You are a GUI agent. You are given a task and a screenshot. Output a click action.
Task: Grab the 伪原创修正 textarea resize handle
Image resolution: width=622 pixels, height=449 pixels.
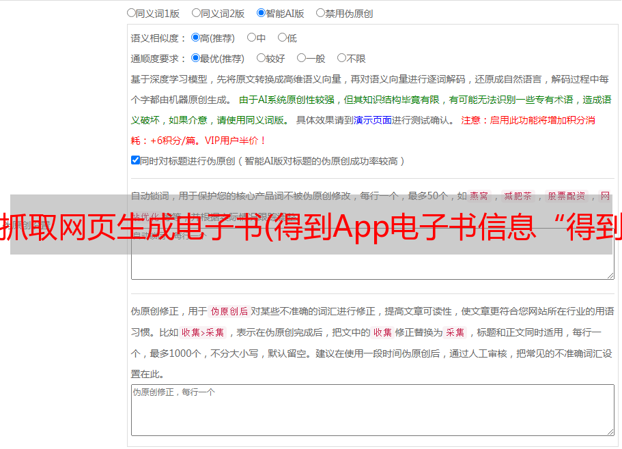610,431
